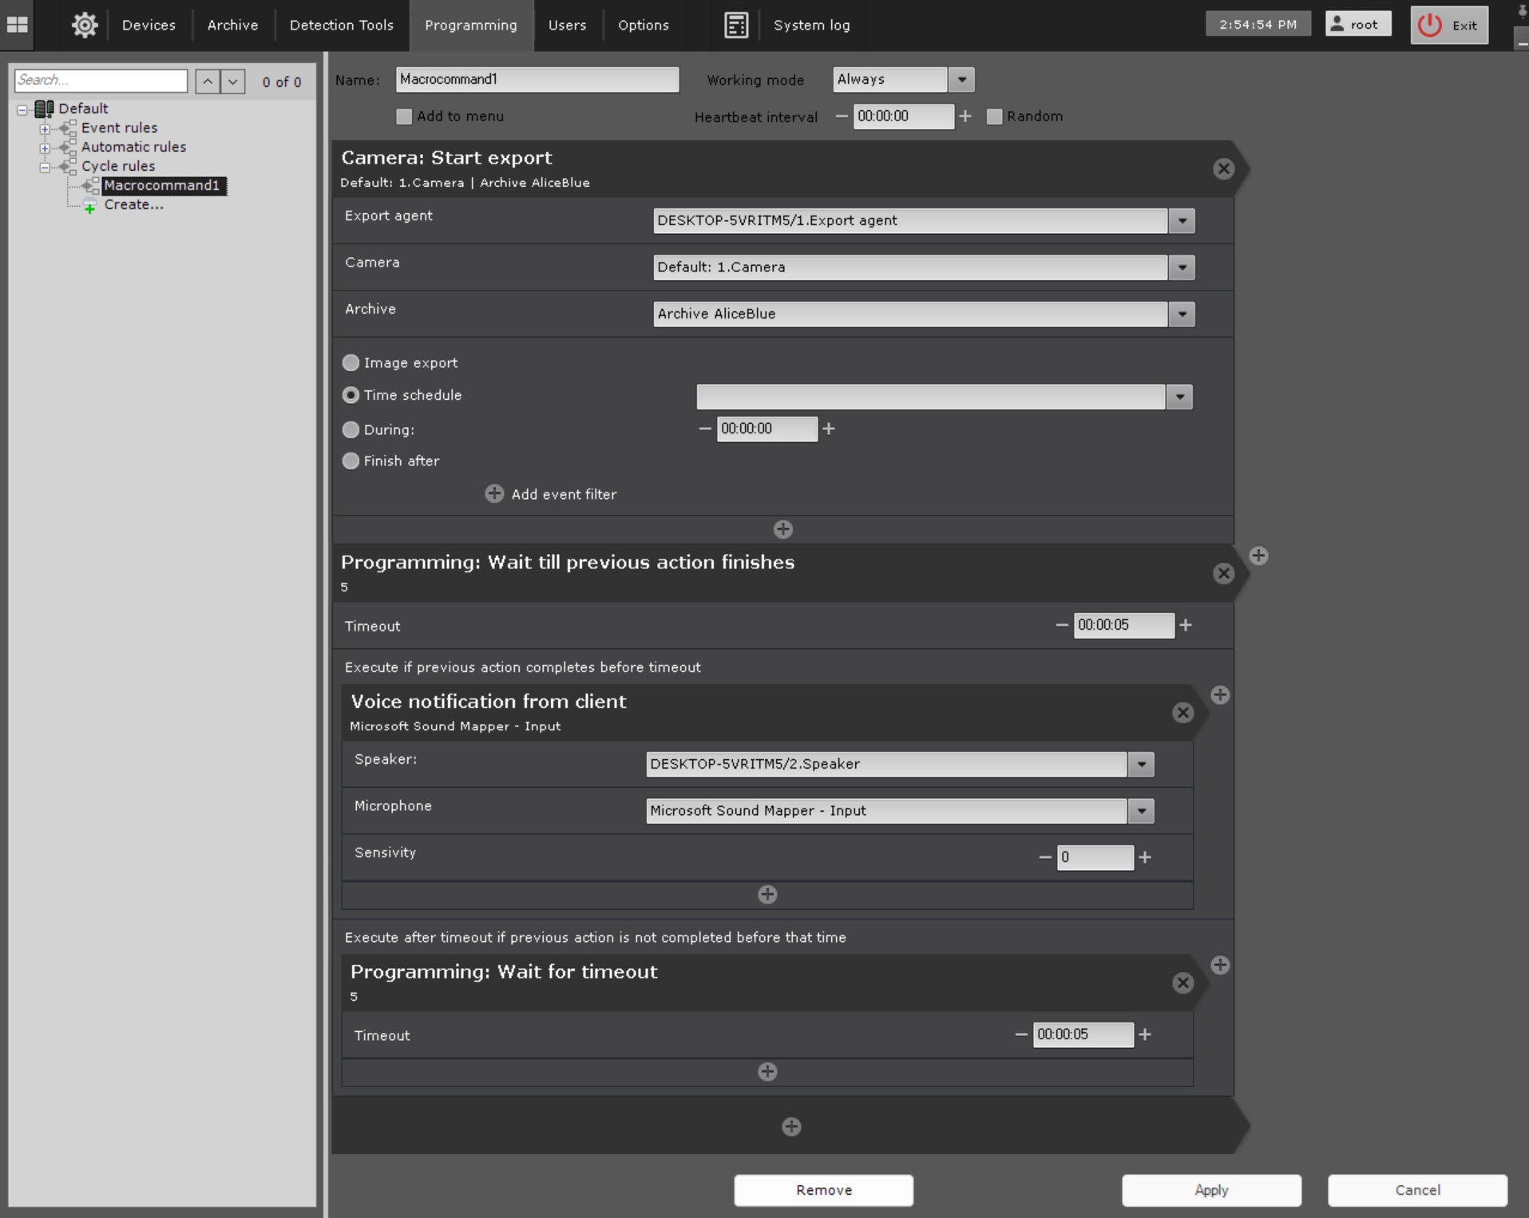Switch to the Devices tab
This screenshot has height=1218, width=1529.
pyautogui.click(x=149, y=25)
